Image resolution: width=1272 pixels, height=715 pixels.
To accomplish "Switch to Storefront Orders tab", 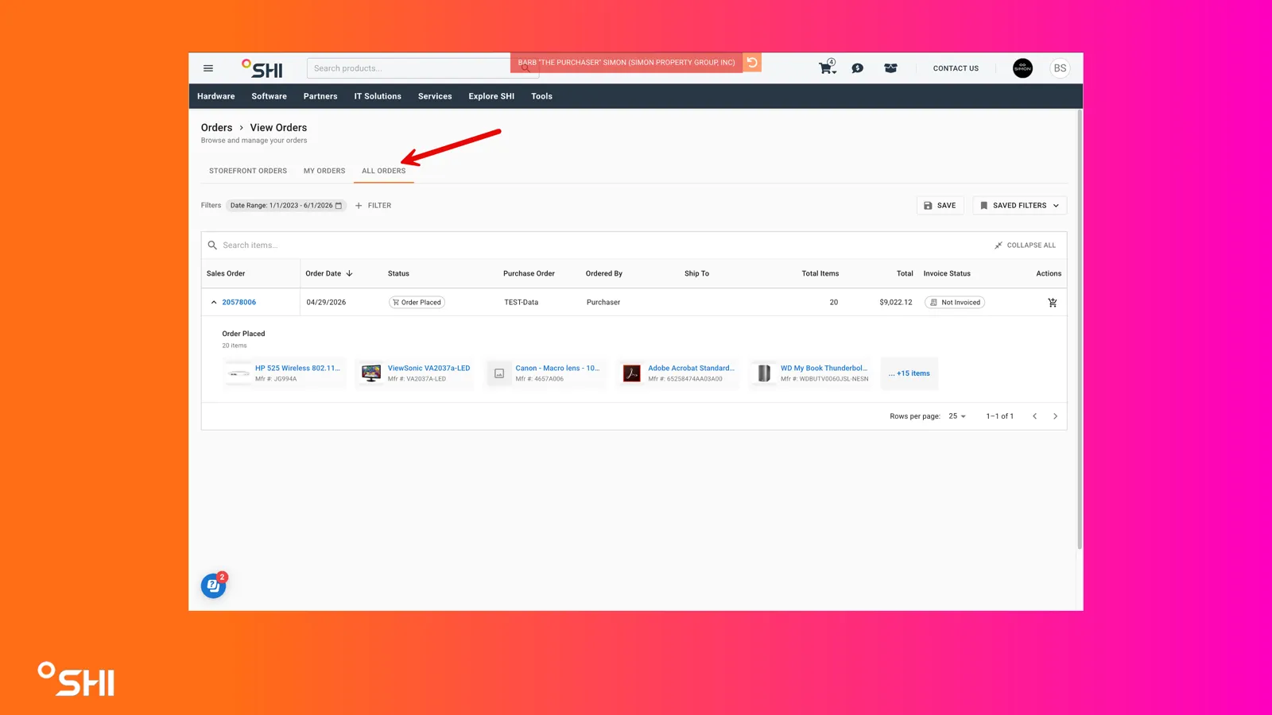I will click(248, 171).
